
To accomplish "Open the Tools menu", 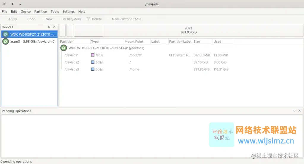I will (x=55, y=12).
